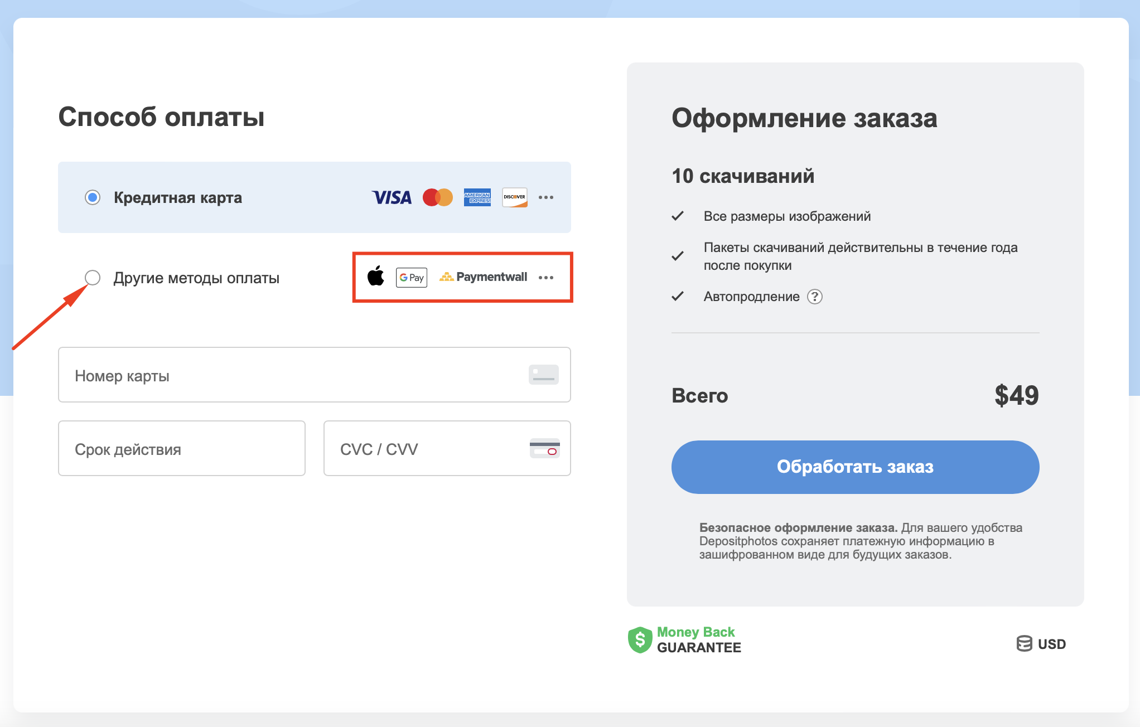Image resolution: width=1140 pixels, height=727 pixels.
Task: Select the Apple Pay icon
Action: point(376,277)
